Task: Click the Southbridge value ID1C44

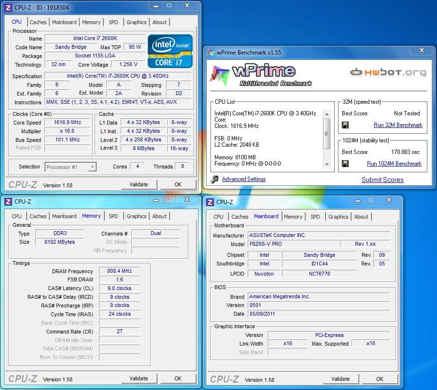Action: 319,264
